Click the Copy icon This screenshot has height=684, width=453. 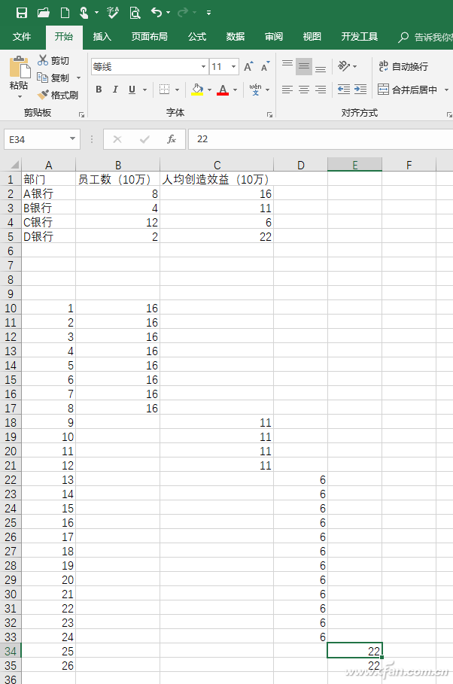42,78
